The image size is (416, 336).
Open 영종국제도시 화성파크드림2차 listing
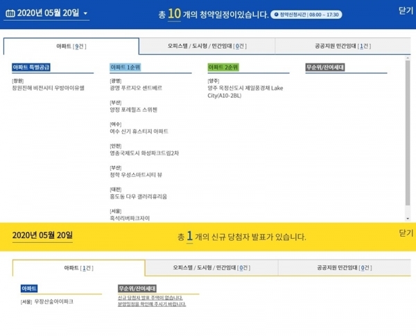click(x=144, y=153)
